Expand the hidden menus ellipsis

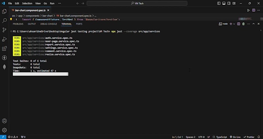pos(60,3)
